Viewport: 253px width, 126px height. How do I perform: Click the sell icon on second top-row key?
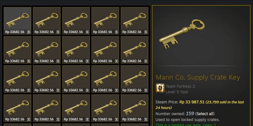point(58,32)
